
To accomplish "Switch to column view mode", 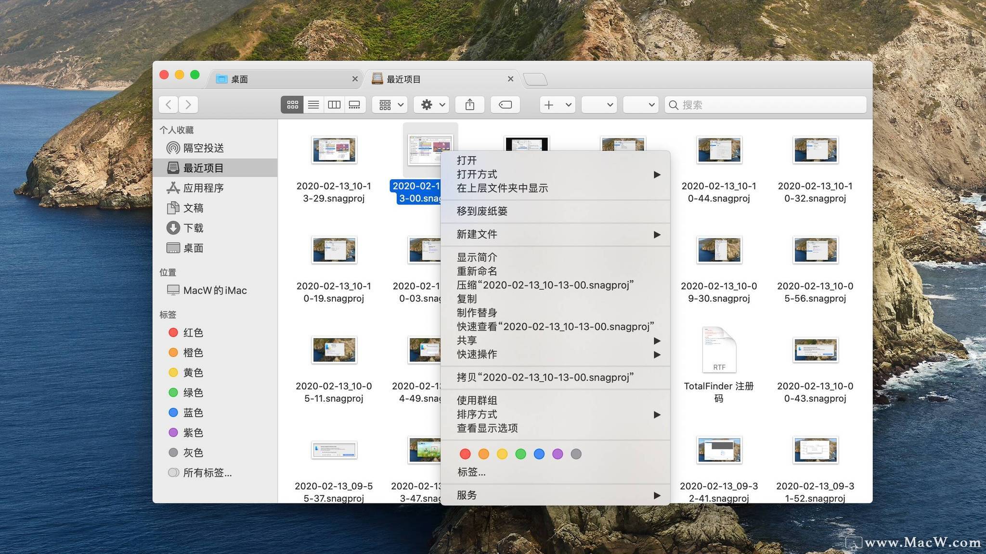I will pos(334,104).
